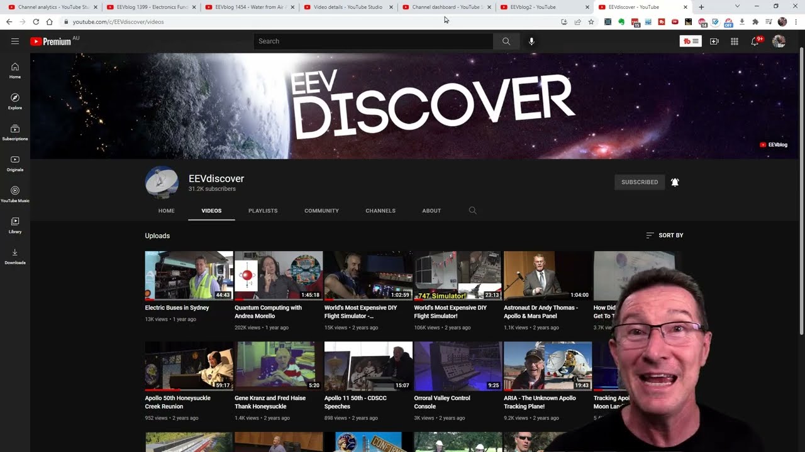Click browser back arrow
The image size is (805, 452).
[9, 21]
